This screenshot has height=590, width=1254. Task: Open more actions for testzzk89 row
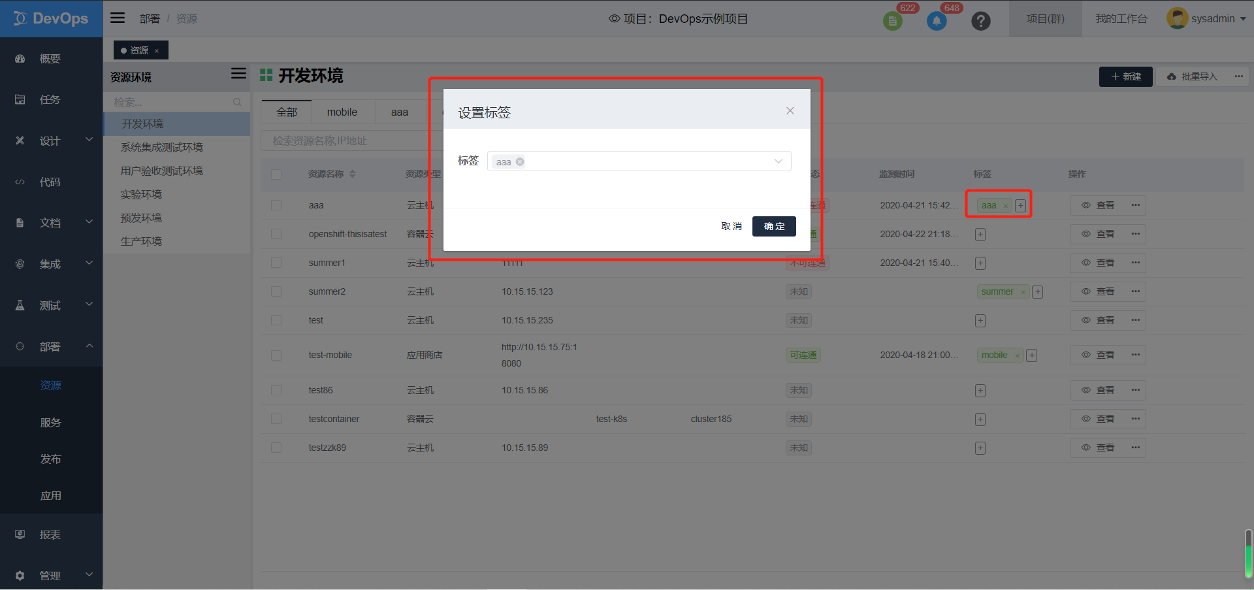(1136, 448)
